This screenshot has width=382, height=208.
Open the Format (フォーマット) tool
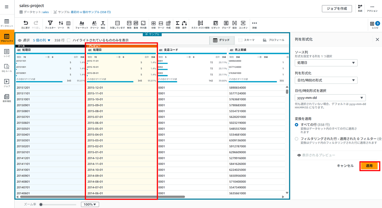[81, 24]
